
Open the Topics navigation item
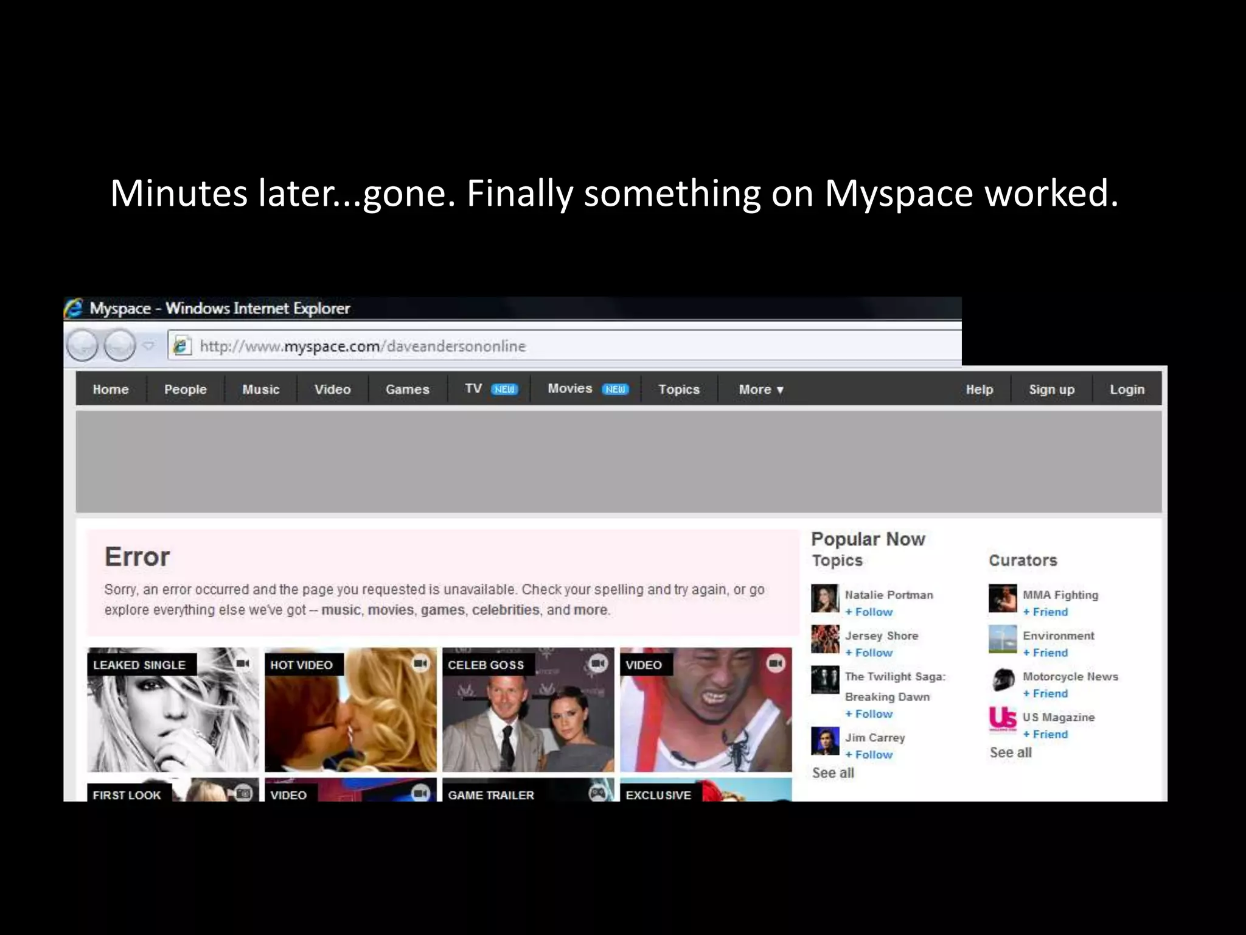pos(679,389)
